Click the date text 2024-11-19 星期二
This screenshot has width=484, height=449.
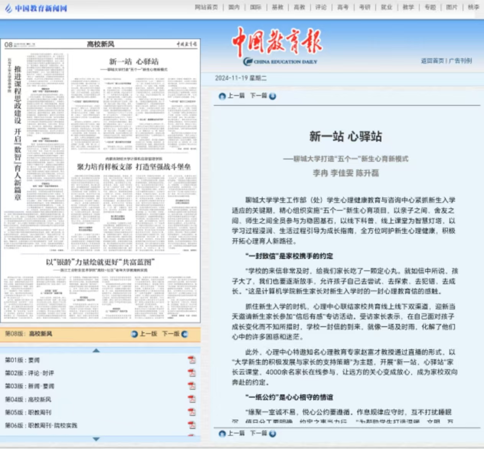pos(241,78)
